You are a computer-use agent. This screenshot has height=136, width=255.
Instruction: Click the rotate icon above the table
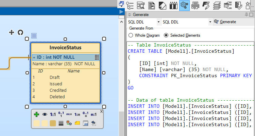pyautogui.click(x=20, y=32)
